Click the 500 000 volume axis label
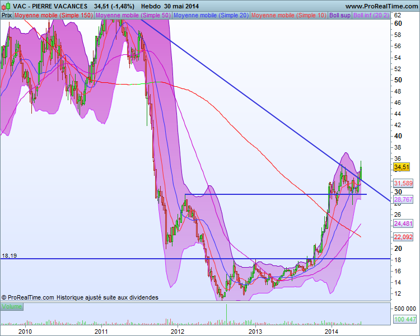This screenshot has width=420, height=336. 405,309
